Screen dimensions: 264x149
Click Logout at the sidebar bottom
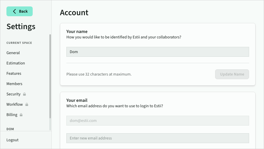13,140
